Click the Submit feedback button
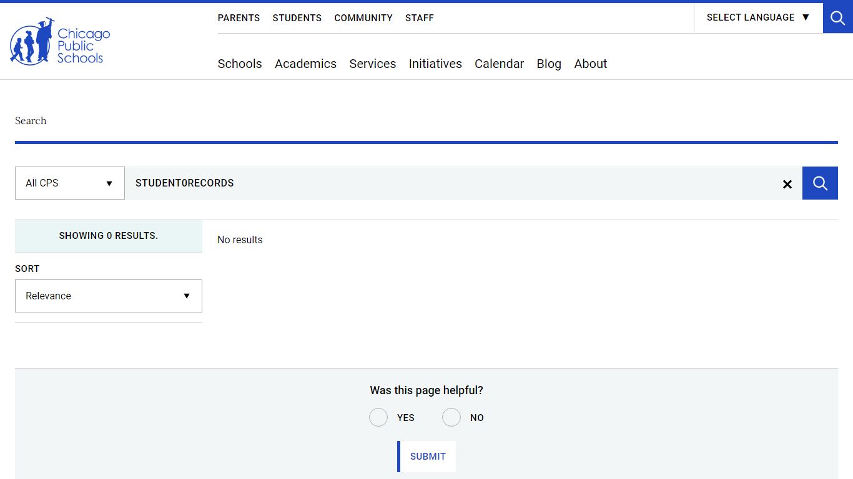 (426, 457)
